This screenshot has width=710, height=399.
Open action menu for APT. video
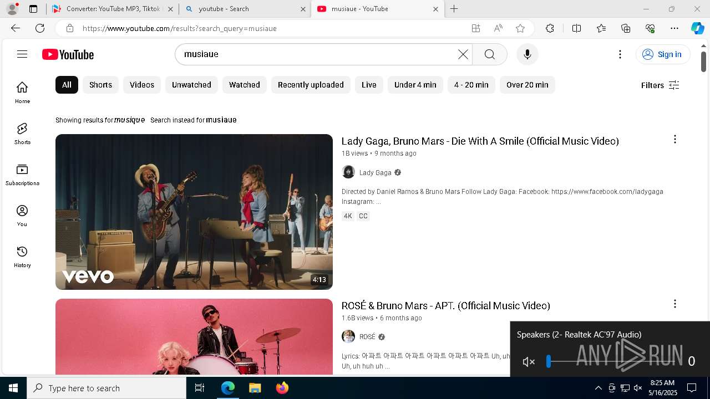tap(674, 304)
